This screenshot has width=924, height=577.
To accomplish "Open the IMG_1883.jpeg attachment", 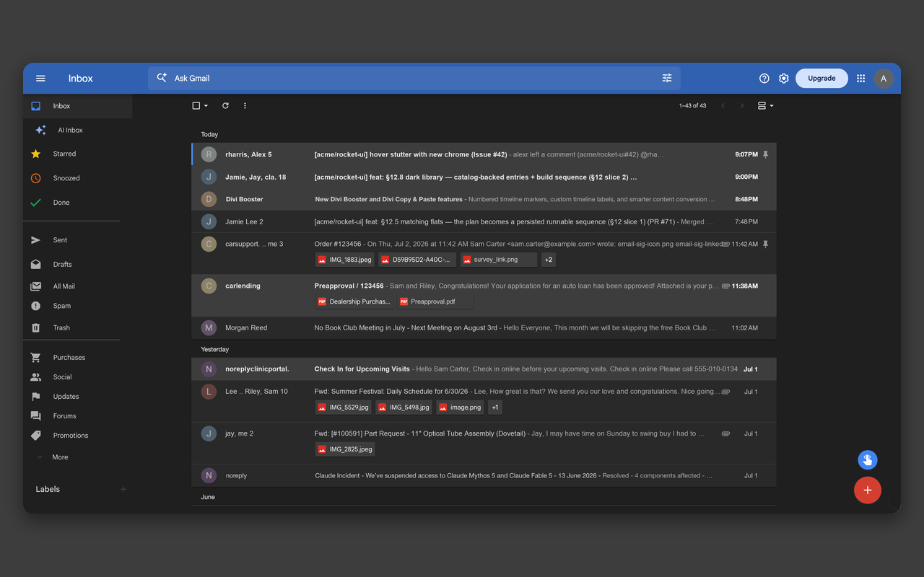I will (344, 260).
